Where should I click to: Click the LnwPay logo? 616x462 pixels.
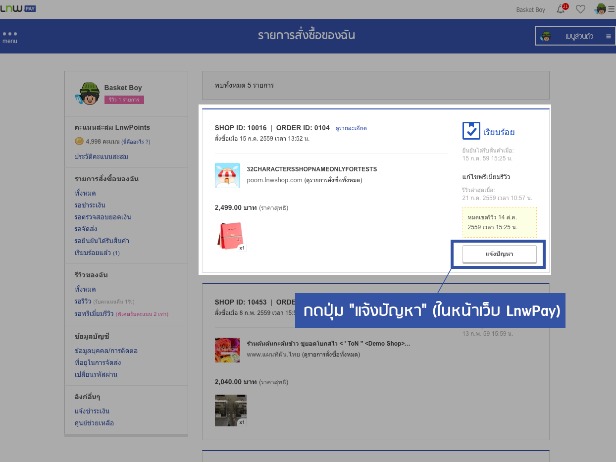point(18,8)
